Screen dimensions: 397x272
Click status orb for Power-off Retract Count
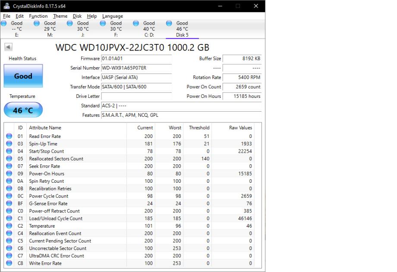pos(9,211)
